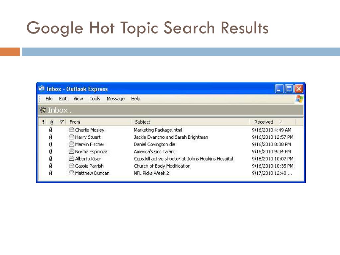Click received time 9/16/2010 10:35 PM
340x255 pixels.
point(273,166)
